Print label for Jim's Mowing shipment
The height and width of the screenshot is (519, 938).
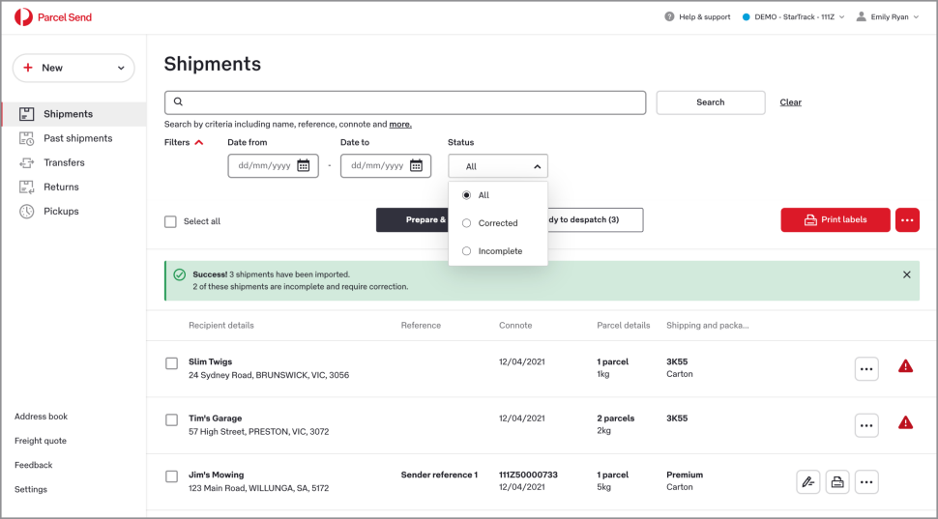[836, 482]
